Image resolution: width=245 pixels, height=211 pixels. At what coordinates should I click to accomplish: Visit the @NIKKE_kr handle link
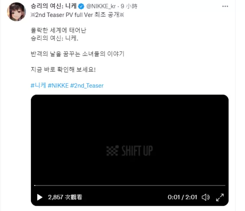coord(101,7)
